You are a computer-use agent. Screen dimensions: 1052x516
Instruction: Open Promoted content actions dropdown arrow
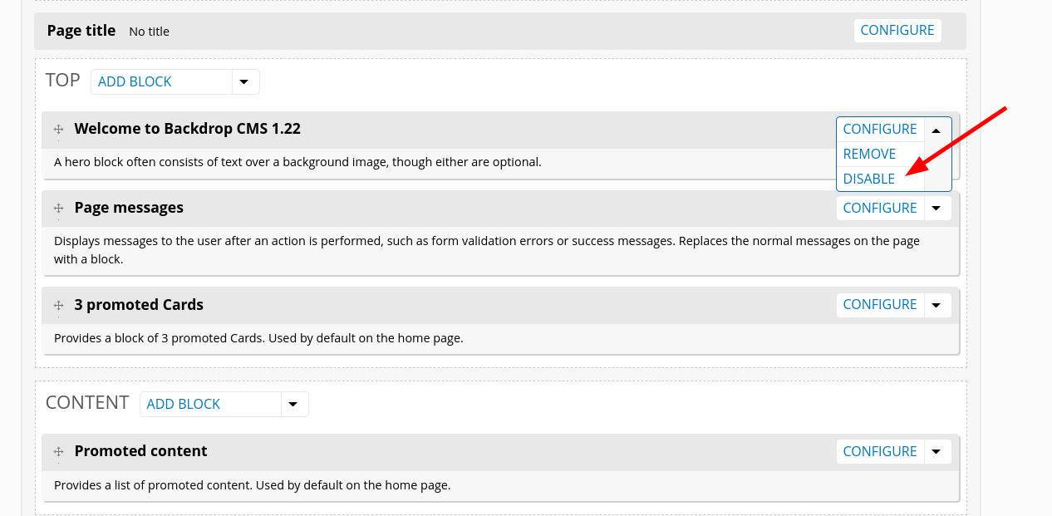coord(936,451)
